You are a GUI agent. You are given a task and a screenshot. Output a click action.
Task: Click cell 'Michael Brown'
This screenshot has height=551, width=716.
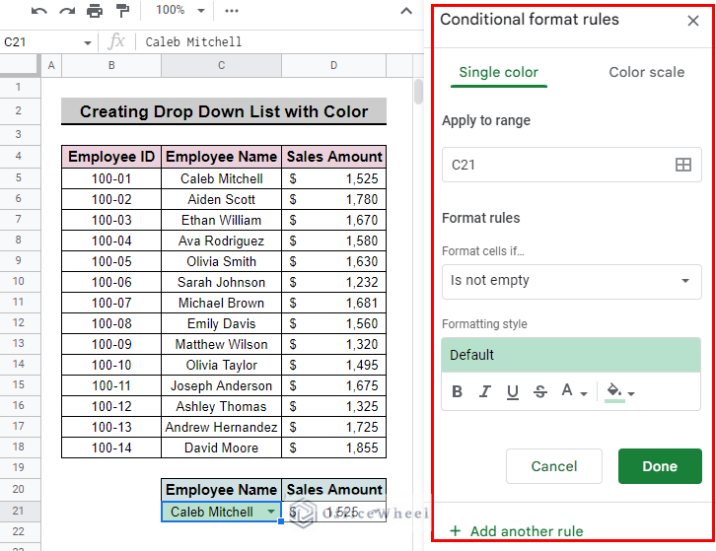click(222, 303)
